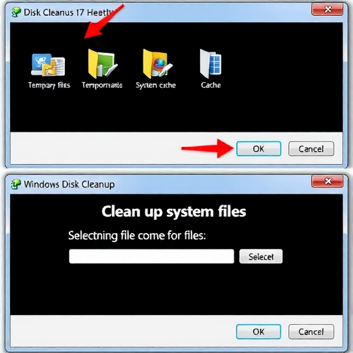This screenshot has width=353, height=353.
Task: Click the Selecet button
Action: (x=261, y=256)
